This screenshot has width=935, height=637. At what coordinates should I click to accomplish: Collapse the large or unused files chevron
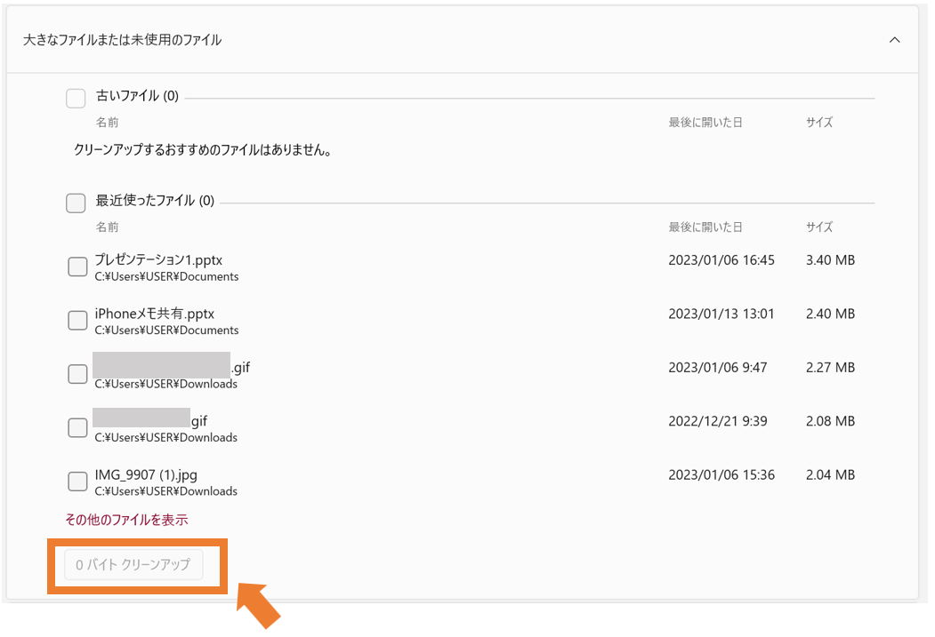[x=895, y=40]
